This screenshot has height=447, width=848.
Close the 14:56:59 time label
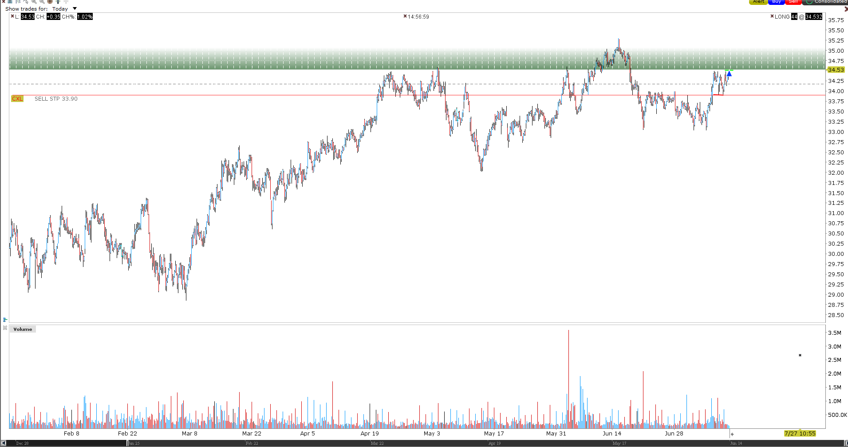point(405,16)
